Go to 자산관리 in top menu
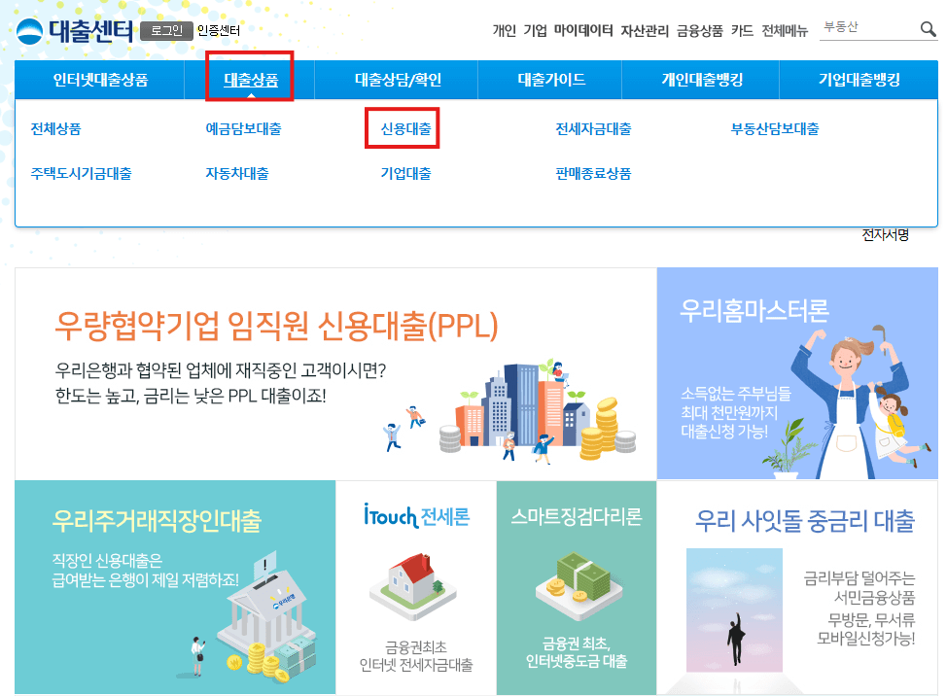The width and height of the screenshot is (947, 696). click(645, 31)
